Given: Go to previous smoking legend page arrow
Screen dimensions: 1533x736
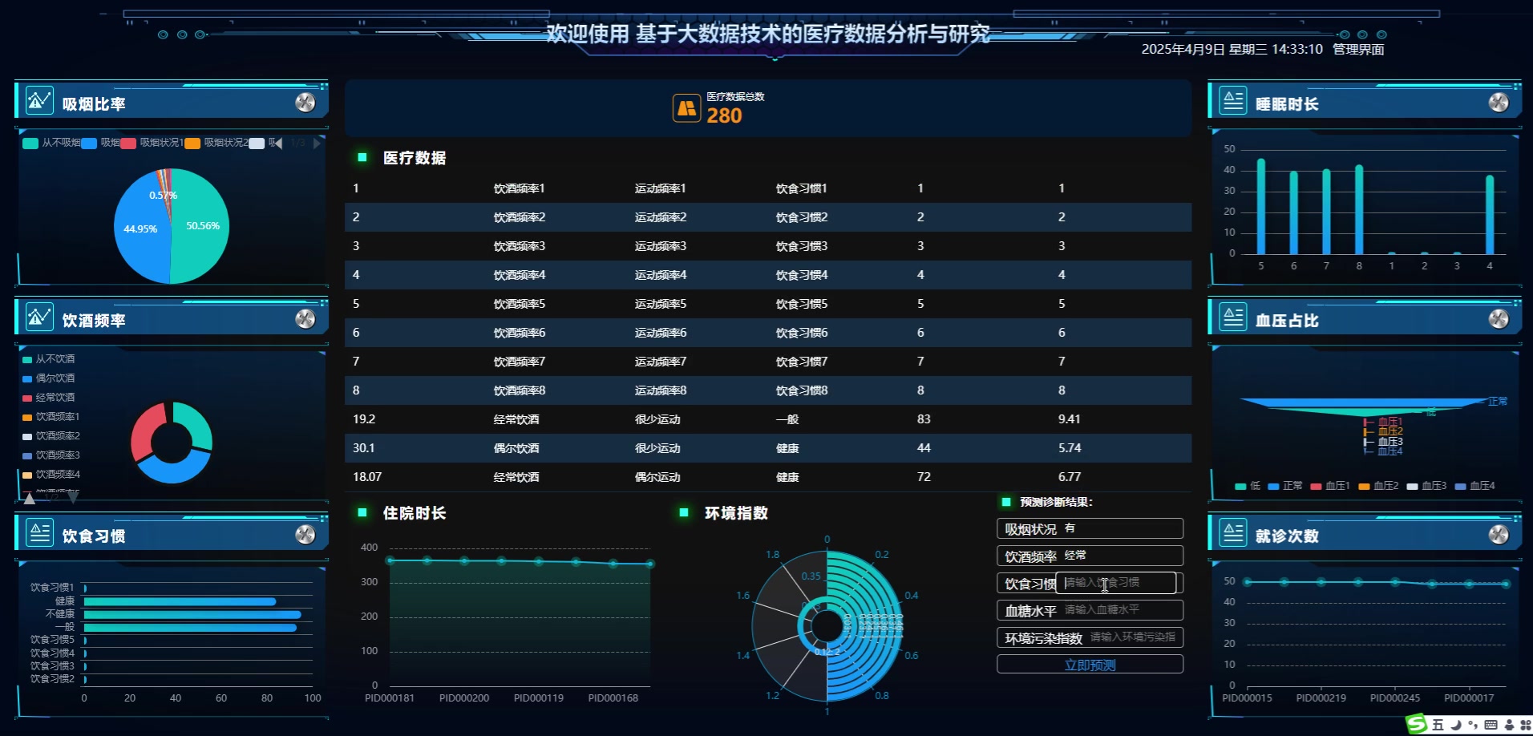Looking at the screenshot, I should (x=278, y=144).
